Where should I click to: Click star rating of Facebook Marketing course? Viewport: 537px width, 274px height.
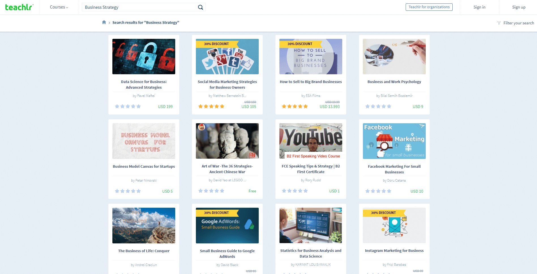click(x=378, y=191)
